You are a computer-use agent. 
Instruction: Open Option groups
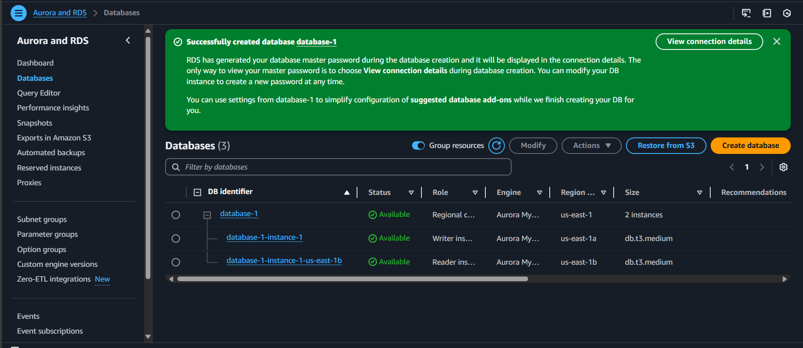click(42, 249)
